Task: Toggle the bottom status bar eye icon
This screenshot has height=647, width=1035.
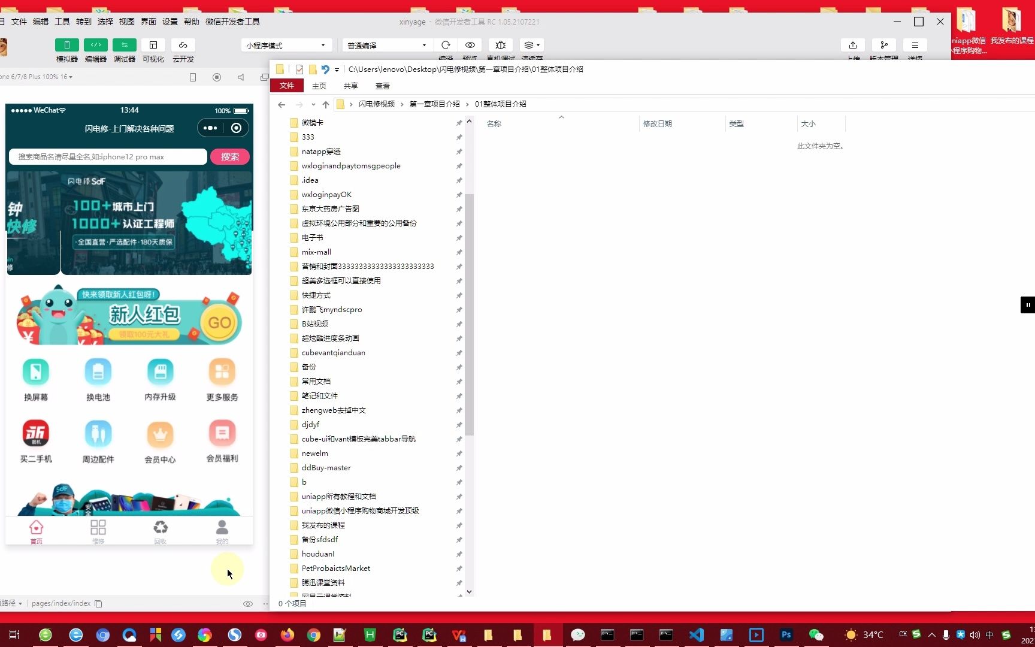Action: pyautogui.click(x=248, y=604)
